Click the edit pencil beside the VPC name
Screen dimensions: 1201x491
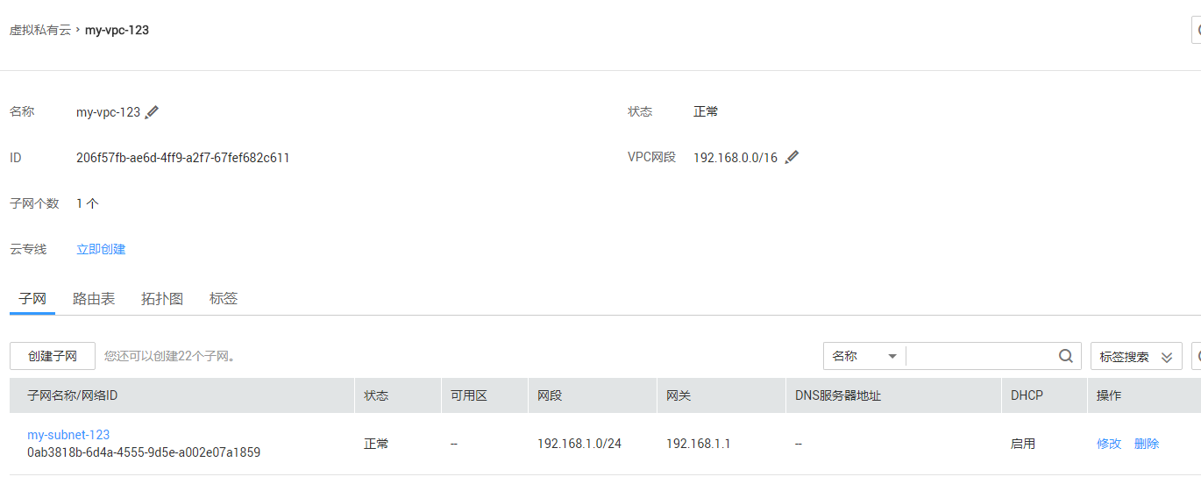153,112
